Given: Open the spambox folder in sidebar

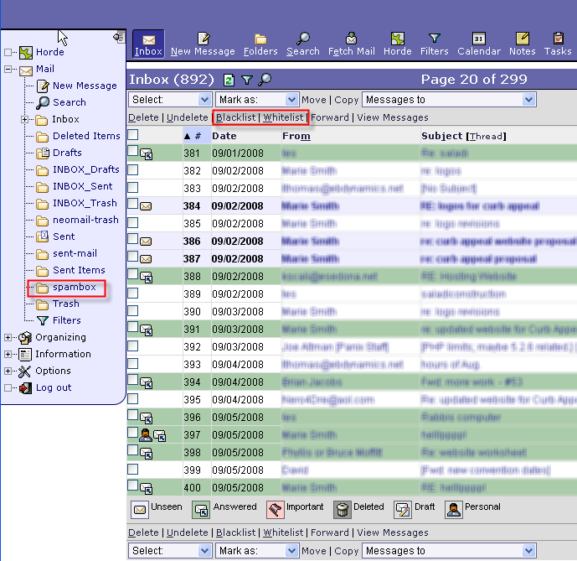Looking at the screenshot, I should click(x=74, y=287).
